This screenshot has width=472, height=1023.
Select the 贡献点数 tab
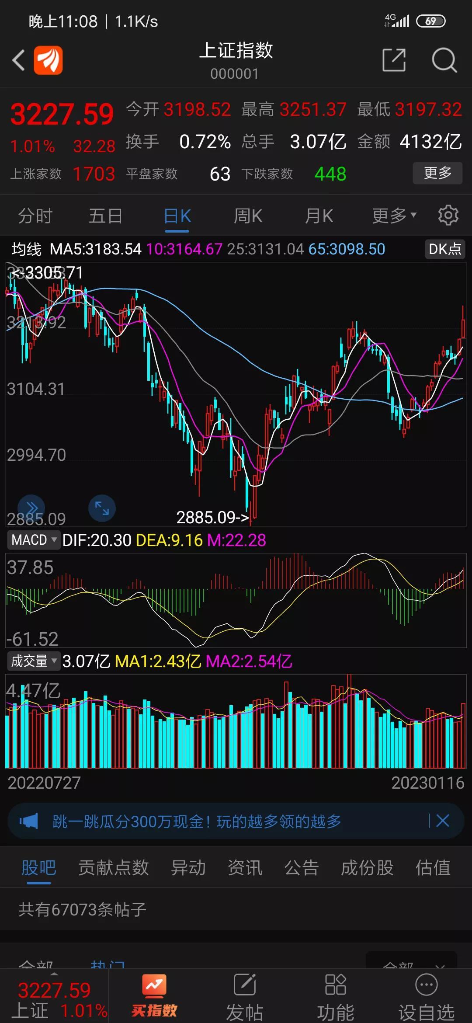(114, 868)
